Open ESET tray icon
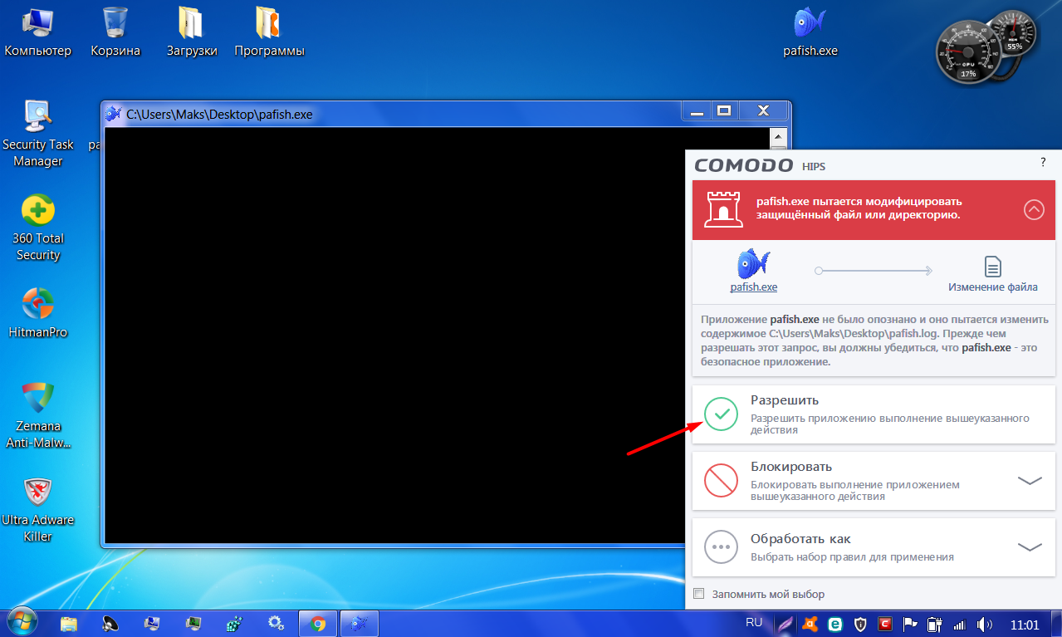Viewport: 1062px width, 637px height. point(835,624)
